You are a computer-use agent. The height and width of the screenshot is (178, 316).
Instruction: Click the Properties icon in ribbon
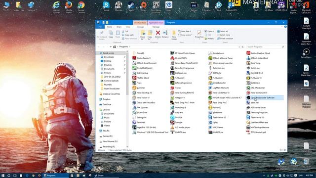coord(199,33)
